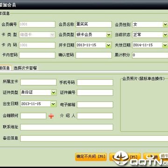This screenshot has width=168, height=168.
Task: Expand the 会员性别 dropdown
Action: pos(165,24)
